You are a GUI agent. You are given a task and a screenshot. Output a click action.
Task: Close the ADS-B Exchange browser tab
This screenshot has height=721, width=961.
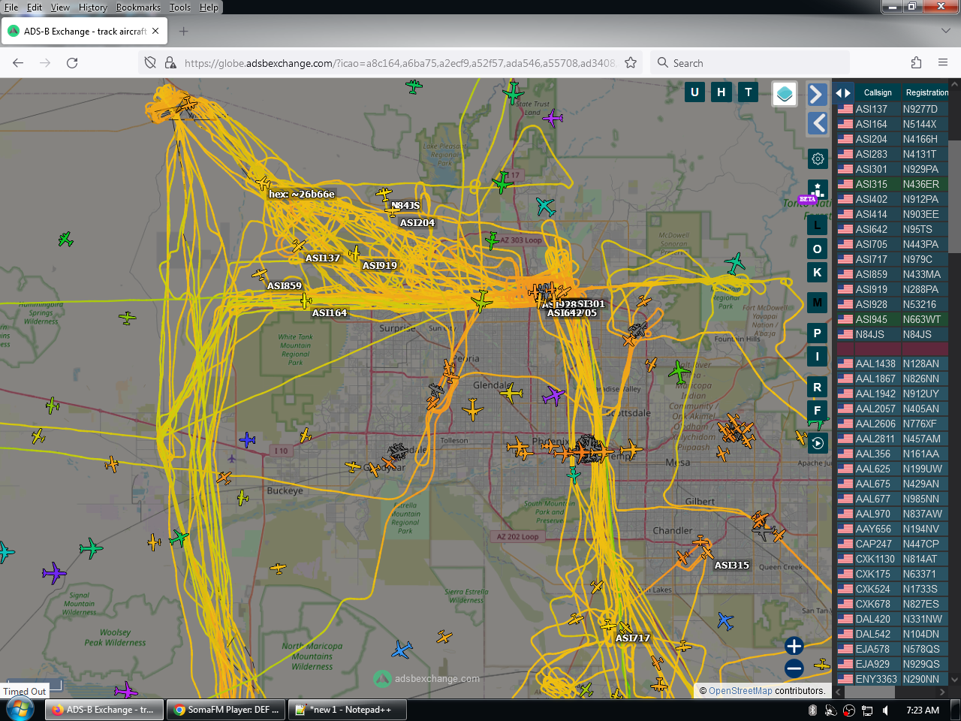[155, 32]
